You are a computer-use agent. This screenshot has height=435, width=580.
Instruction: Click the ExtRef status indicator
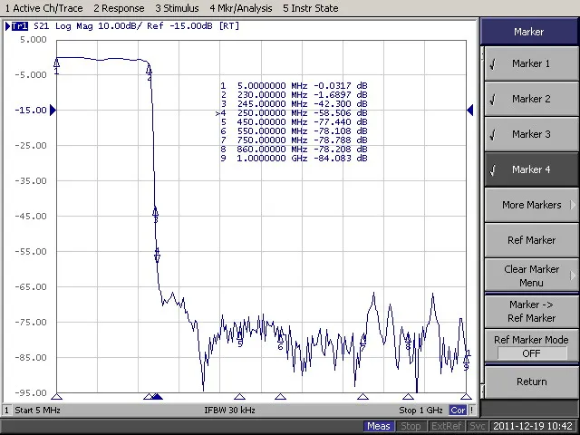pyautogui.click(x=446, y=427)
